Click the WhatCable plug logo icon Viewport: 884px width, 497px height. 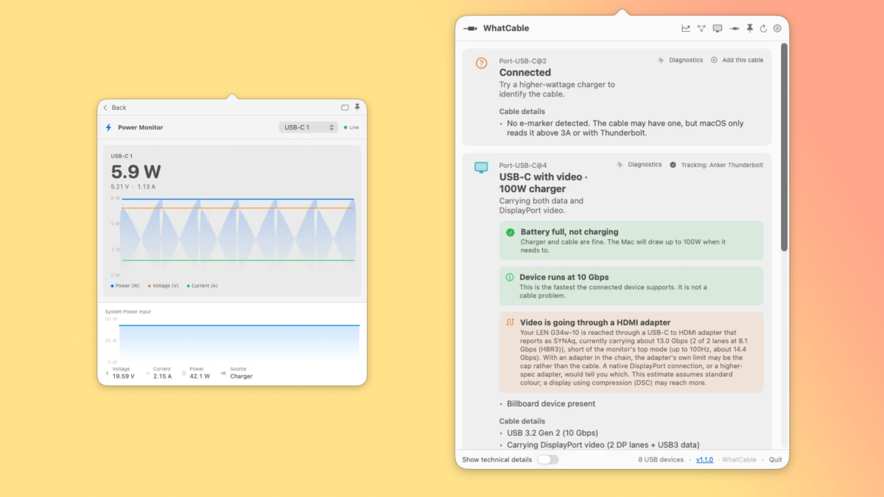click(x=470, y=29)
